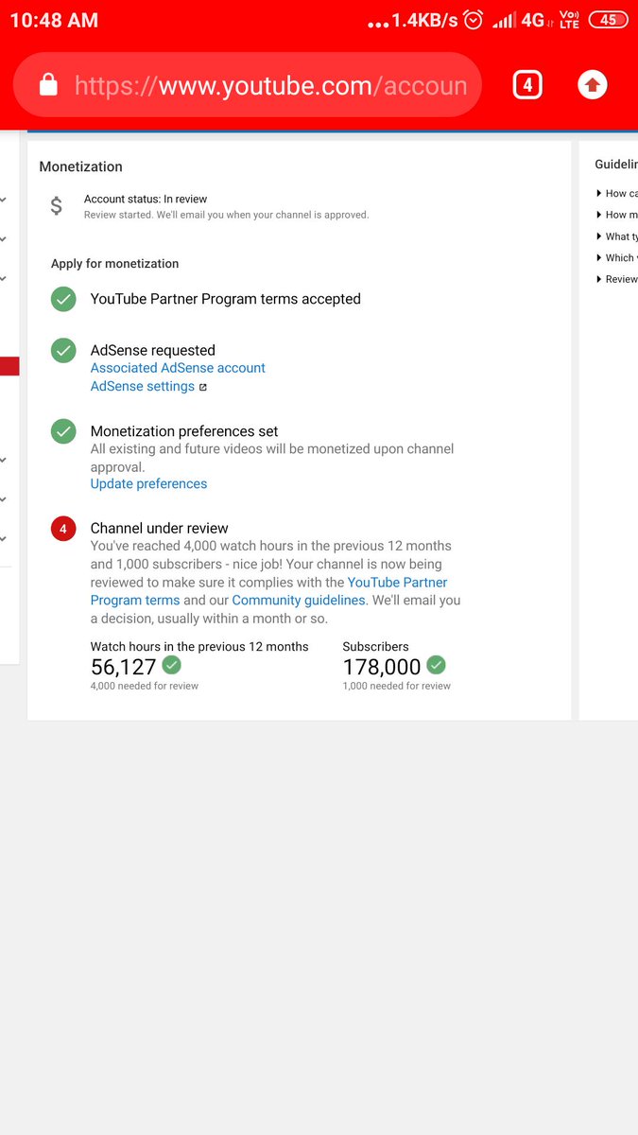Tap 'Account status: In review' text

pos(146,199)
